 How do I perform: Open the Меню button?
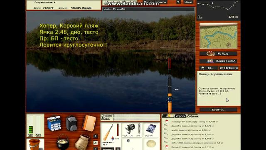[188, 2]
